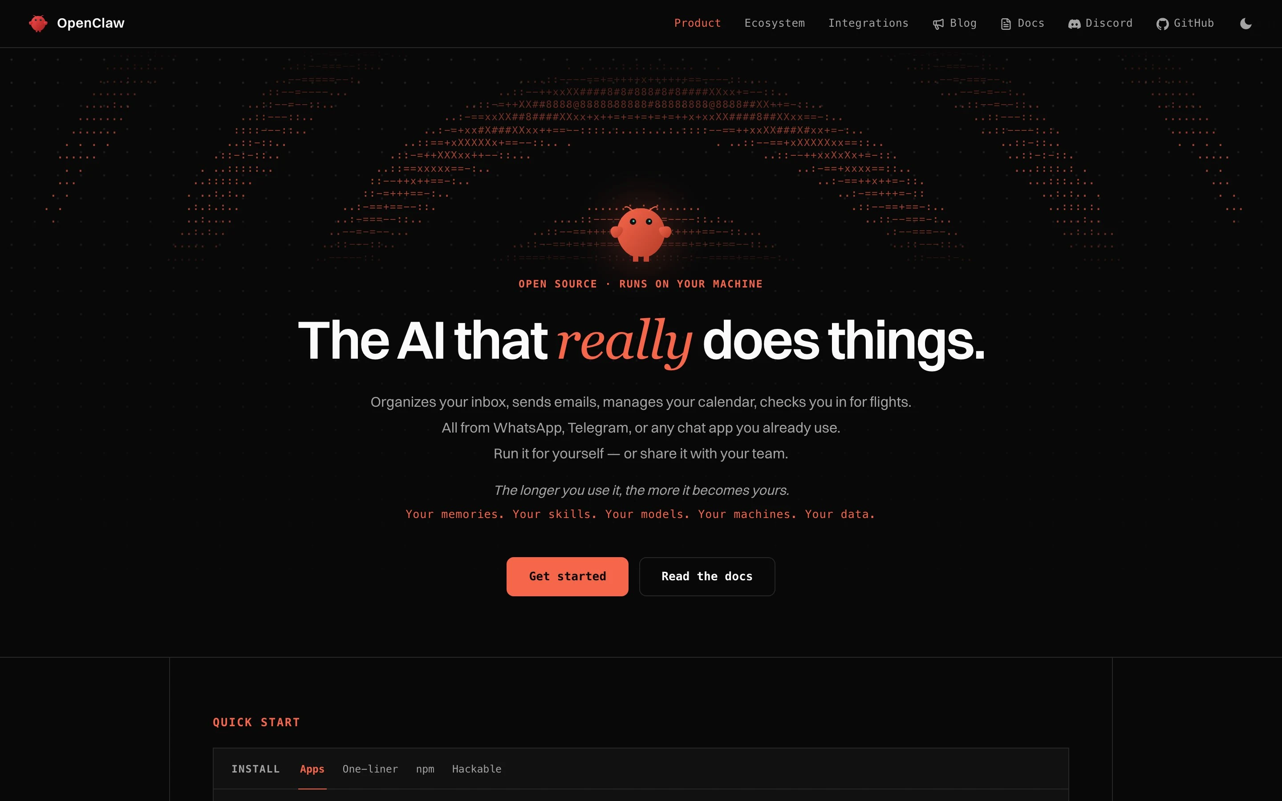
Task: Switch to the One-liner install tab
Action: click(x=370, y=769)
